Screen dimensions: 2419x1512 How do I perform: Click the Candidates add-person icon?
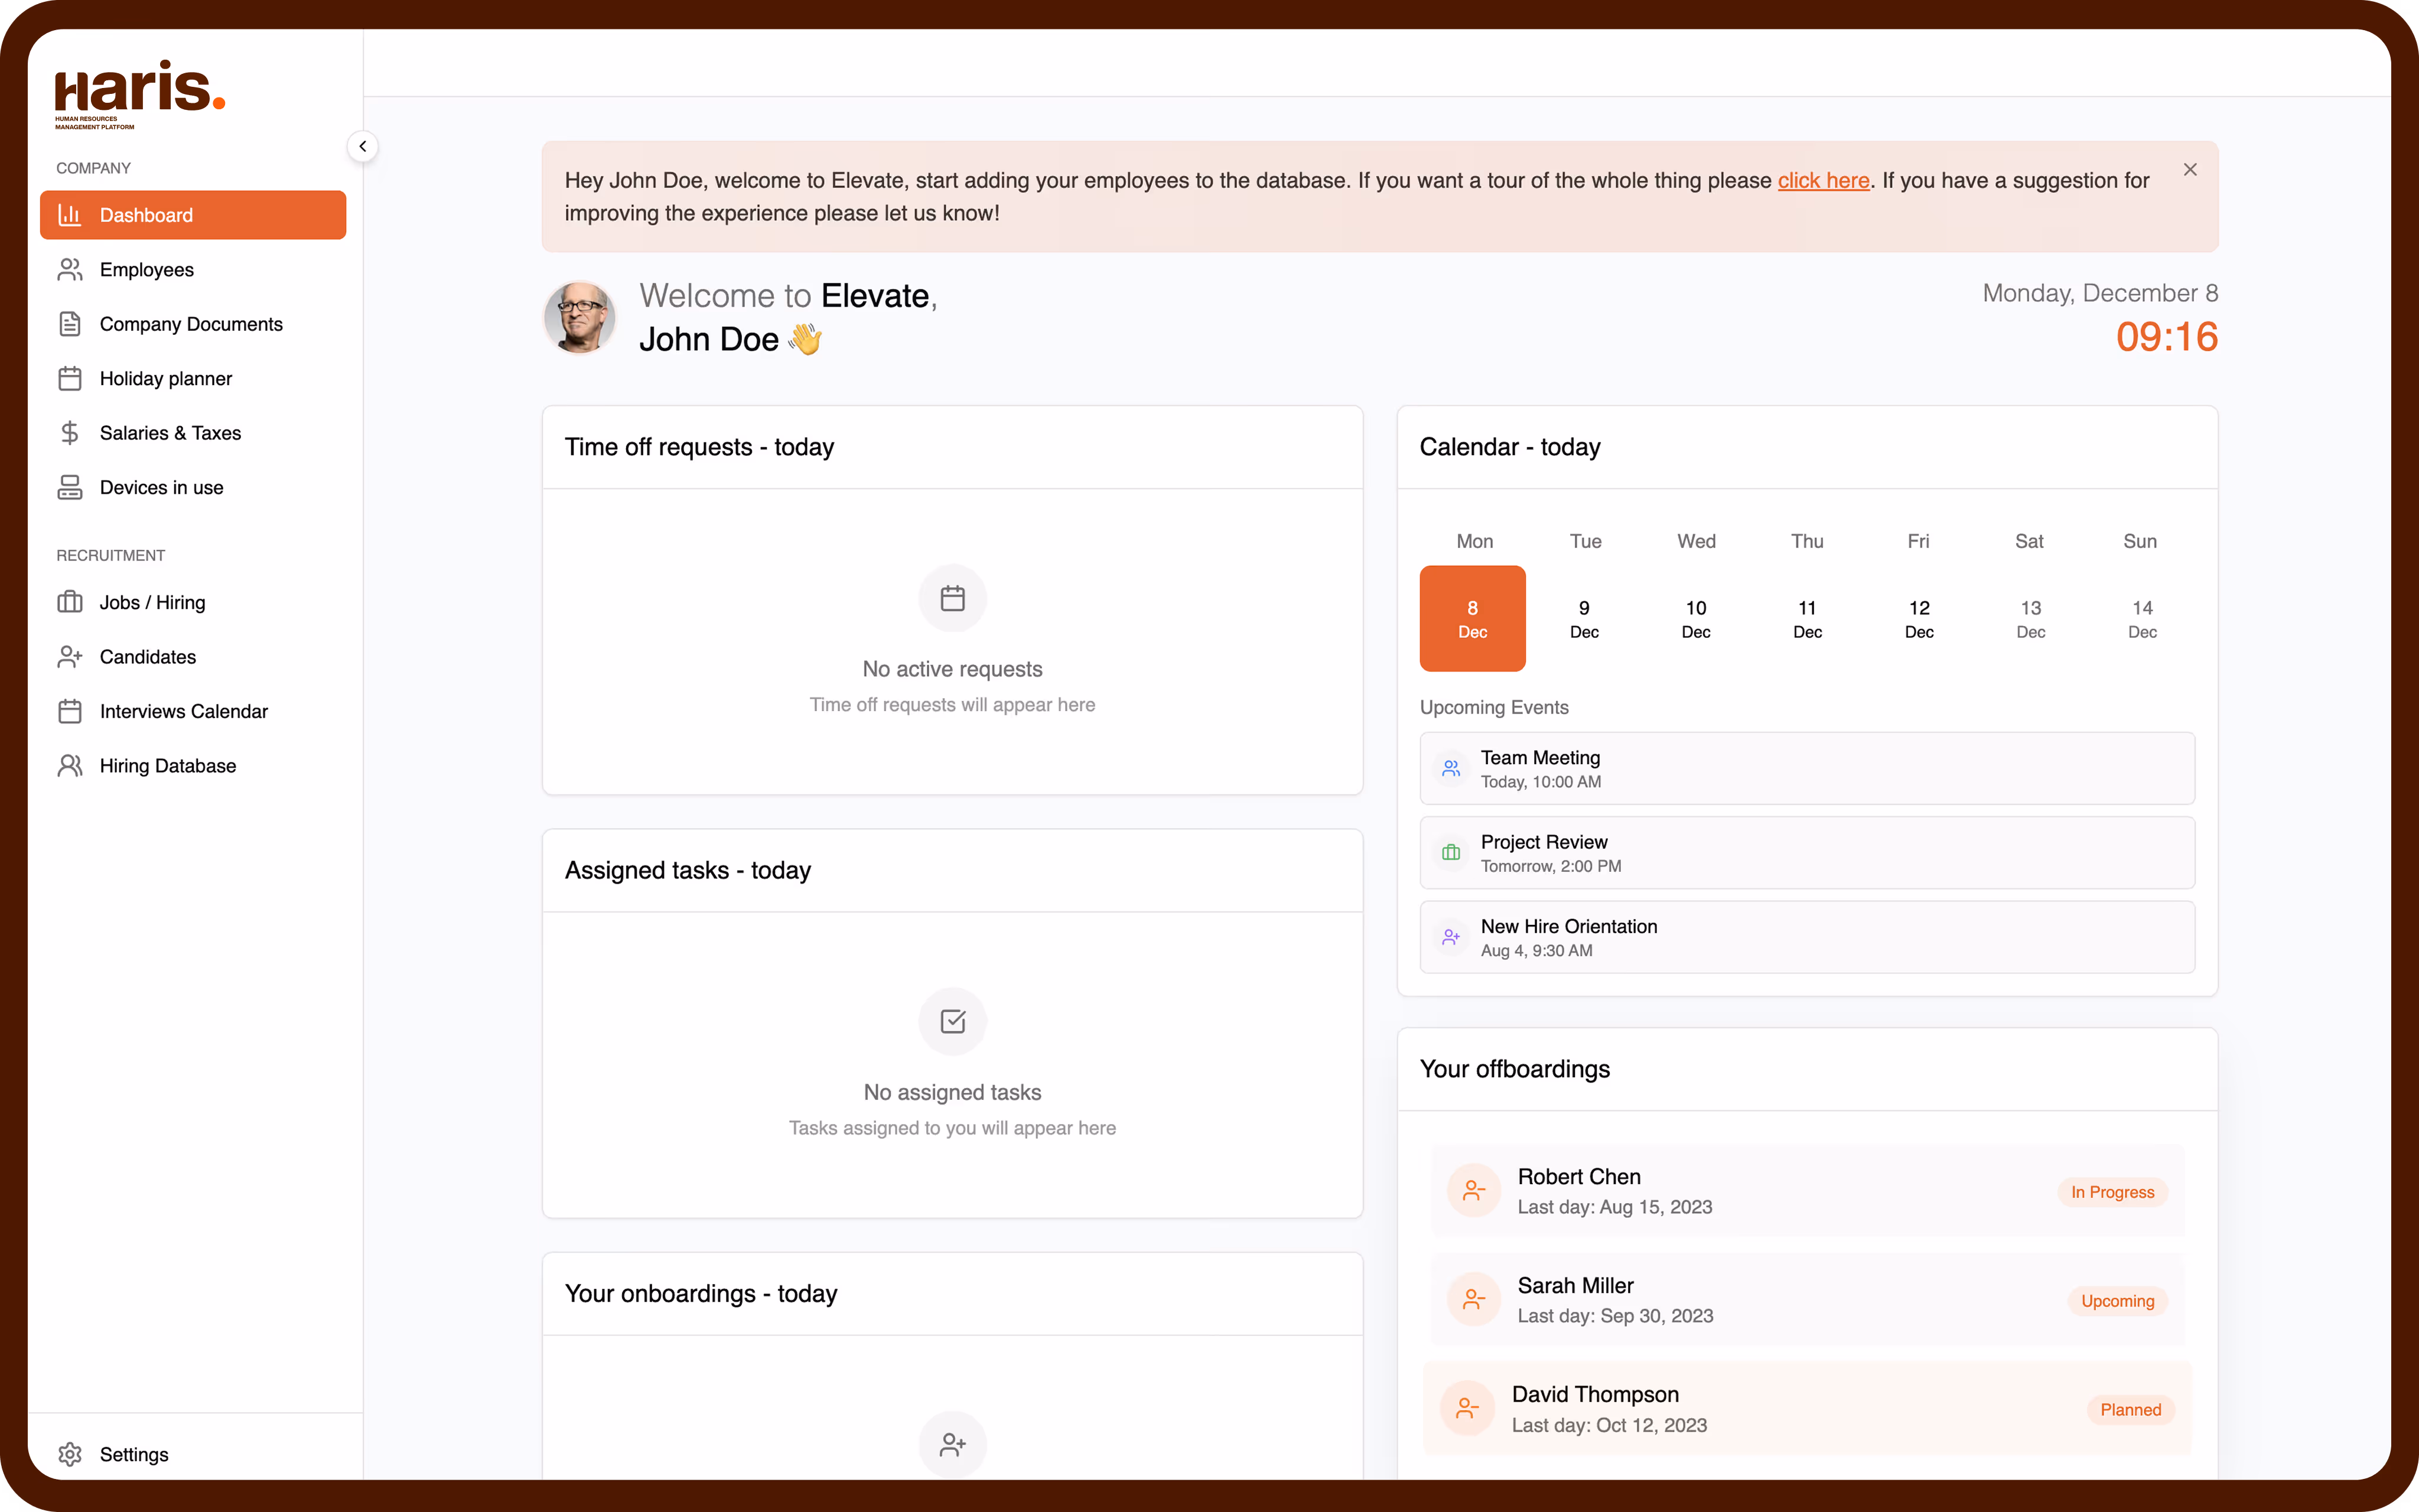pyautogui.click(x=69, y=657)
